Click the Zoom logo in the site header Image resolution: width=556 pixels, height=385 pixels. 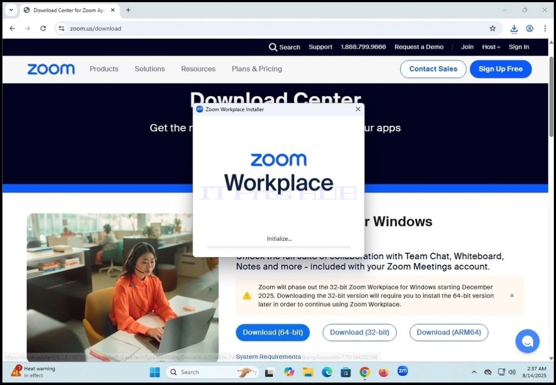(51, 69)
